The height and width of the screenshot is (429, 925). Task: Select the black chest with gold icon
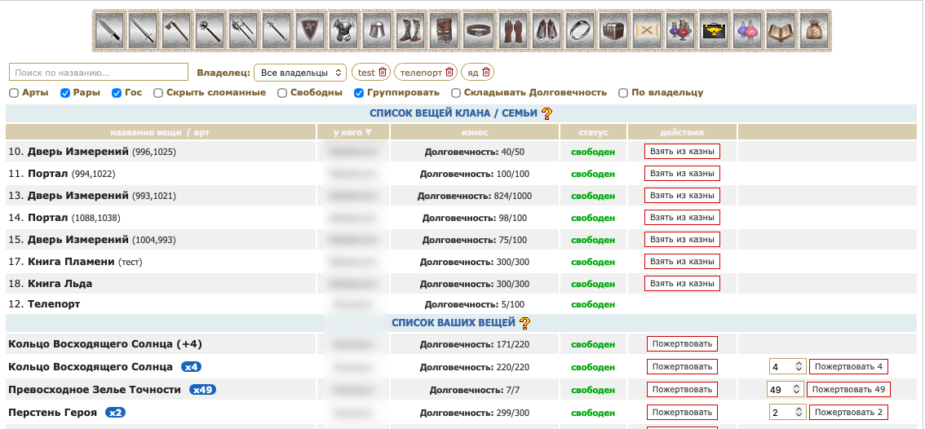coord(715,31)
